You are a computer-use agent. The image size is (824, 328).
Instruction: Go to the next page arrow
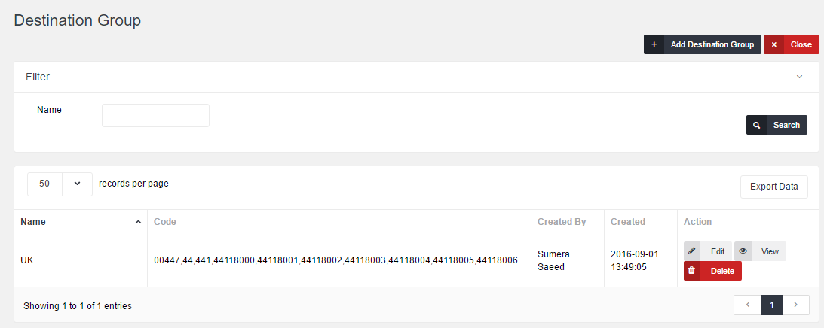tap(796, 305)
